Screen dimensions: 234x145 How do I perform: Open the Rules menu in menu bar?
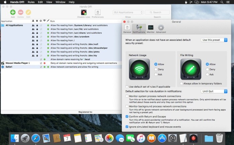click(31, 2)
